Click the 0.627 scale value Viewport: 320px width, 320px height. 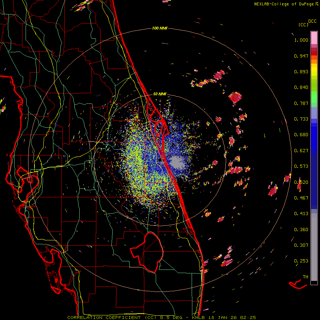301,151
